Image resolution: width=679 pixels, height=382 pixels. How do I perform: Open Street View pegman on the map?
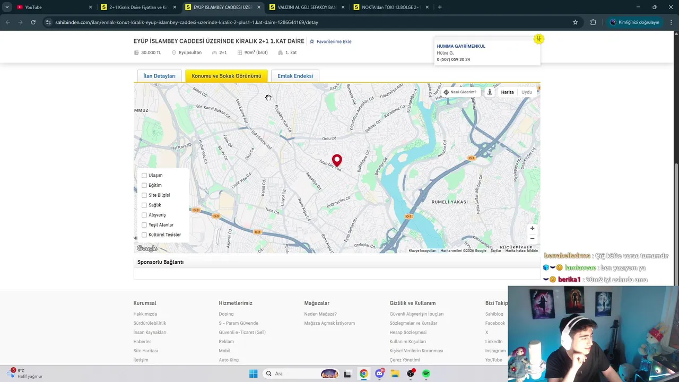[490, 92]
